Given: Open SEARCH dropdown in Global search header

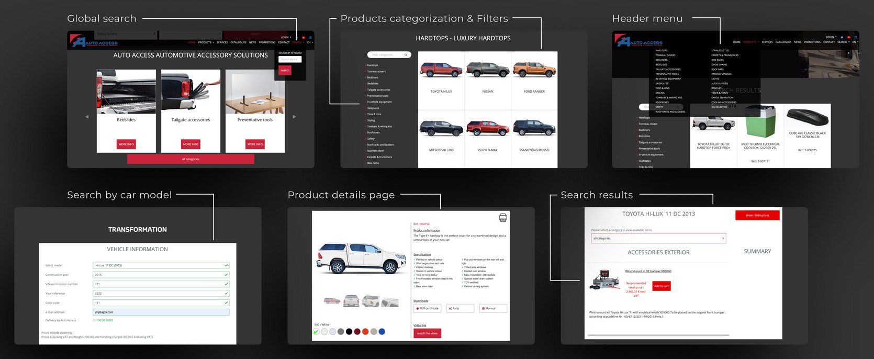Looking at the screenshot, I should [298, 42].
